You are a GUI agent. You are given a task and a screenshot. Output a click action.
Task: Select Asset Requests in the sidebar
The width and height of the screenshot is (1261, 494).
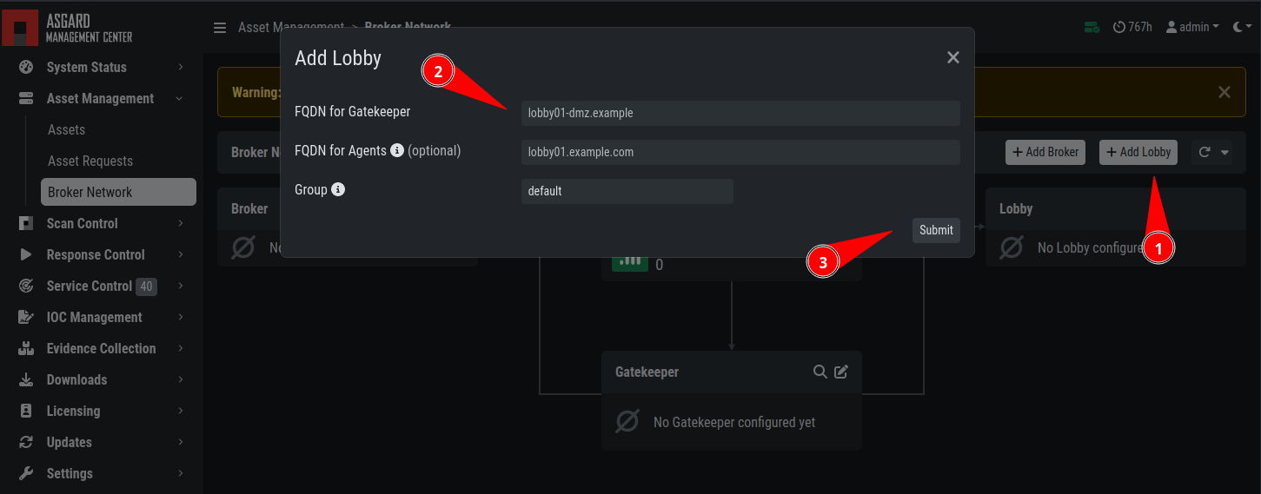(90, 161)
